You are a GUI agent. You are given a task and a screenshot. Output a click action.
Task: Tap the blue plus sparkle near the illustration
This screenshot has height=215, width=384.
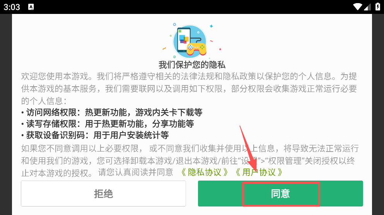tap(211, 26)
